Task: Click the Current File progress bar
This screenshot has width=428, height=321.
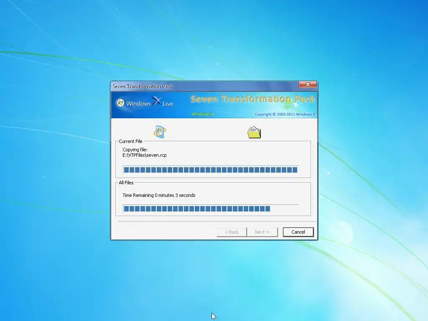Action: pyautogui.click(x=211, y=170)
